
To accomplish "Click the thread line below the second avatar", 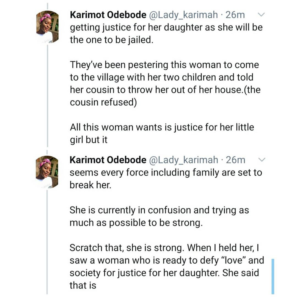I will pyautogui.click(x=47, y=242).
